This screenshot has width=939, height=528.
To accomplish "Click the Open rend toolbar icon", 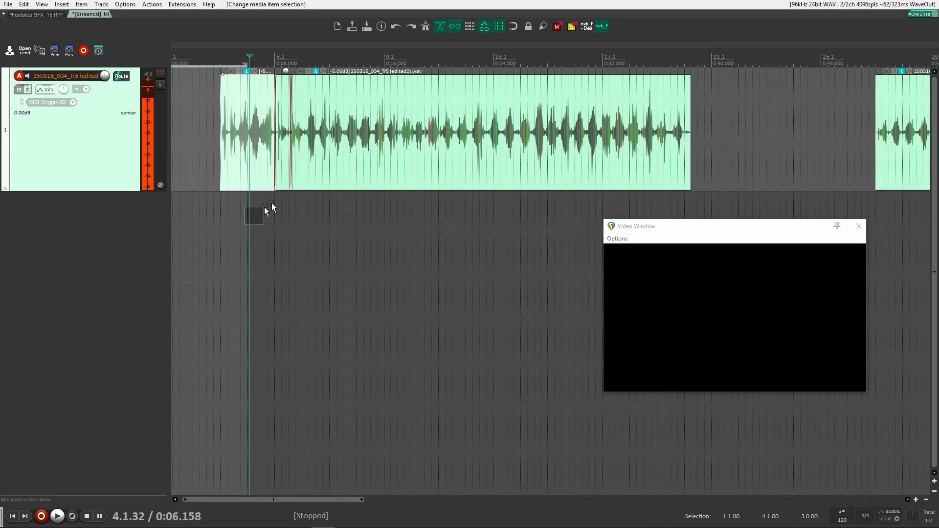I will click(24, 50).
